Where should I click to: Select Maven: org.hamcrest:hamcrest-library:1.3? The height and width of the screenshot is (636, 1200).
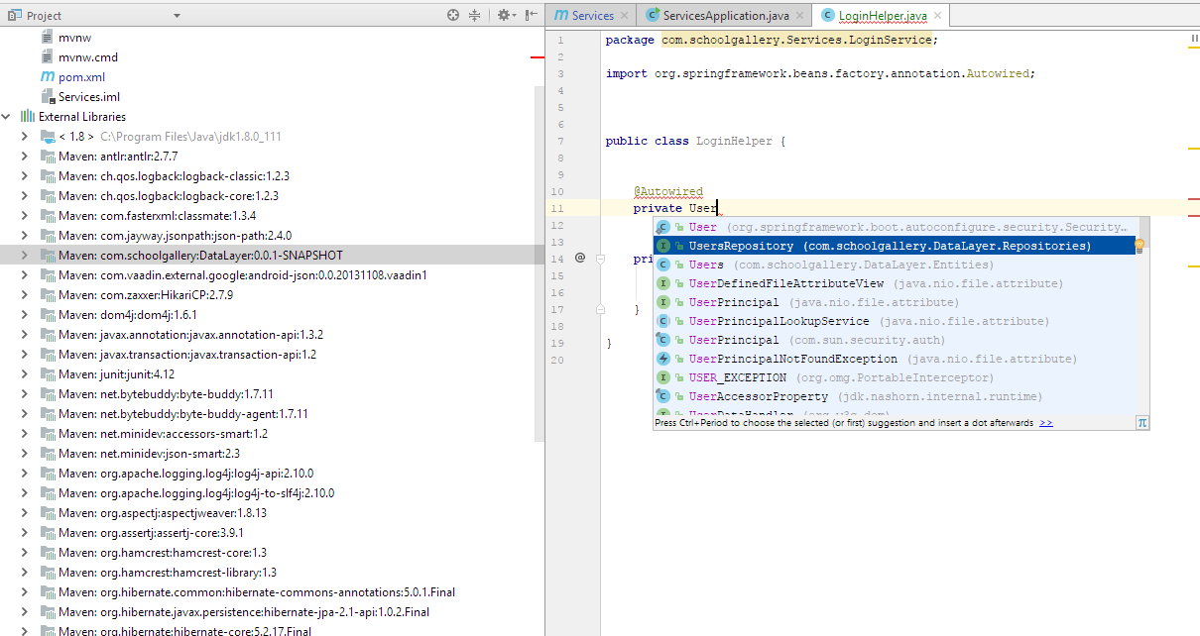168,573
